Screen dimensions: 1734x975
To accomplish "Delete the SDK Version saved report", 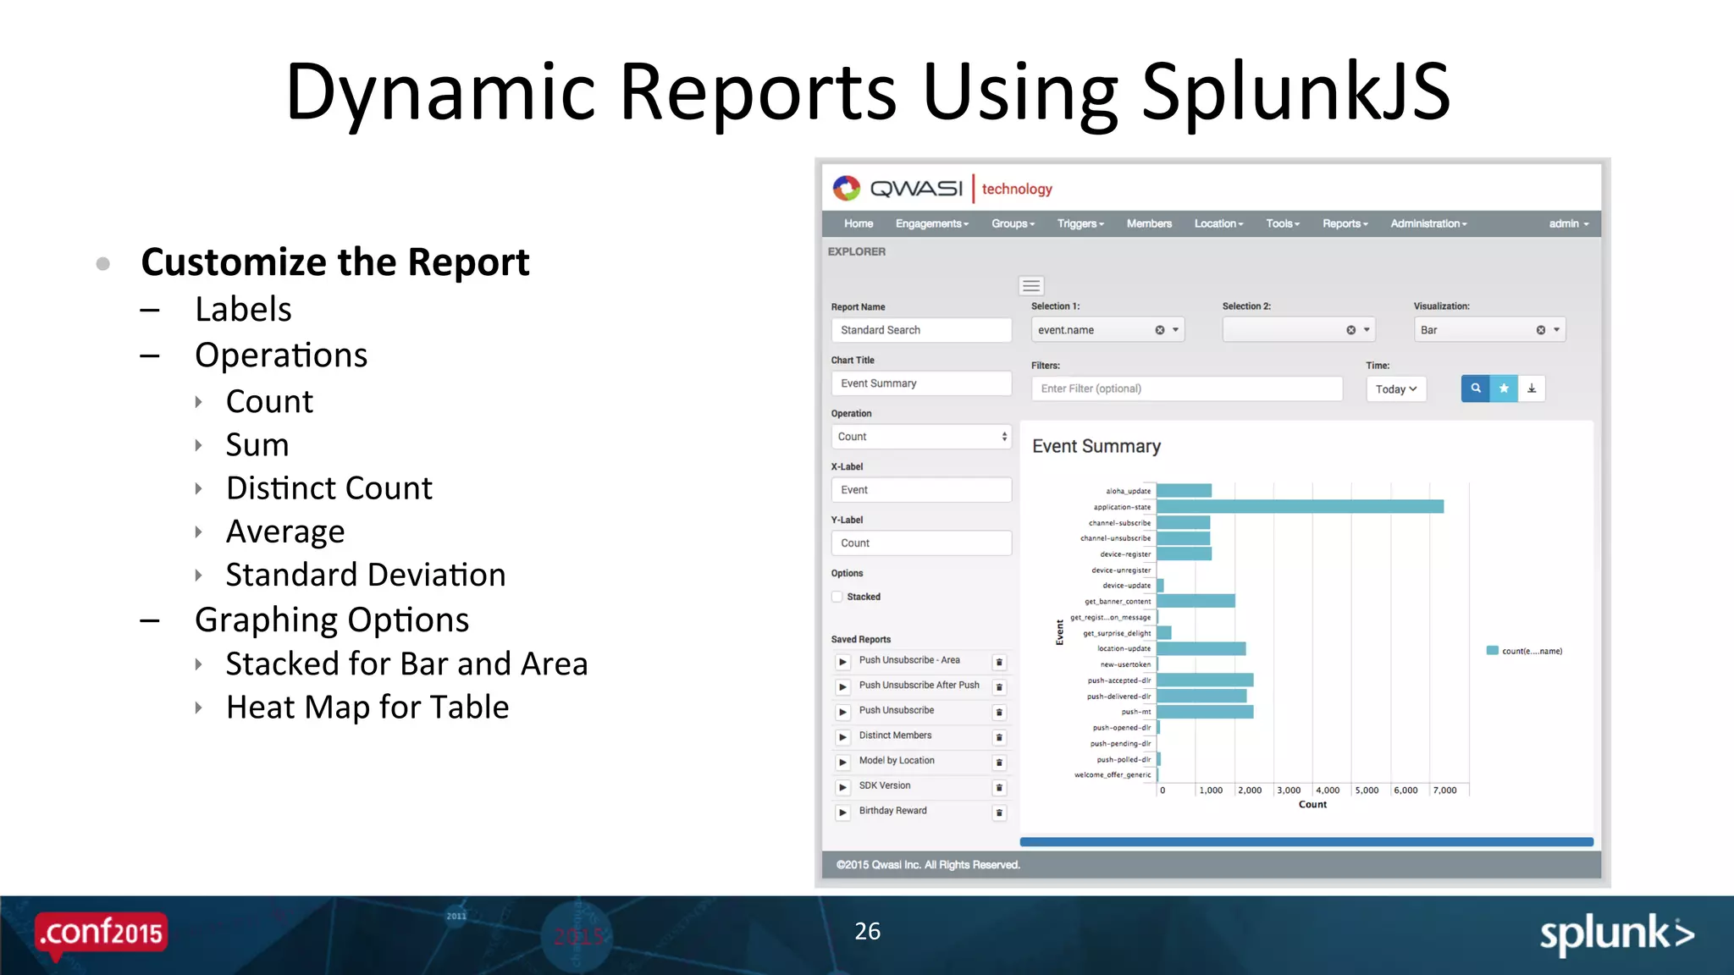I will click(999, 787).
